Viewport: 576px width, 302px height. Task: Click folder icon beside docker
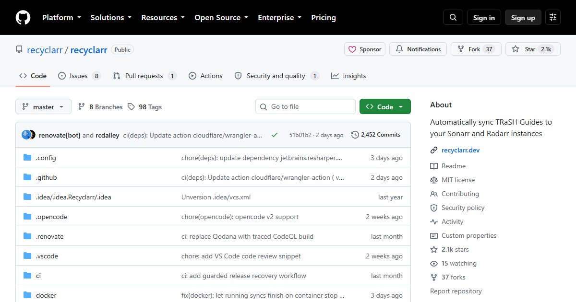point(27,295)
